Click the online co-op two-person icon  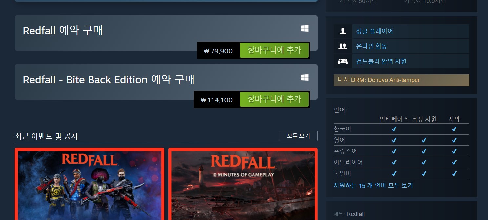(343, 46)
